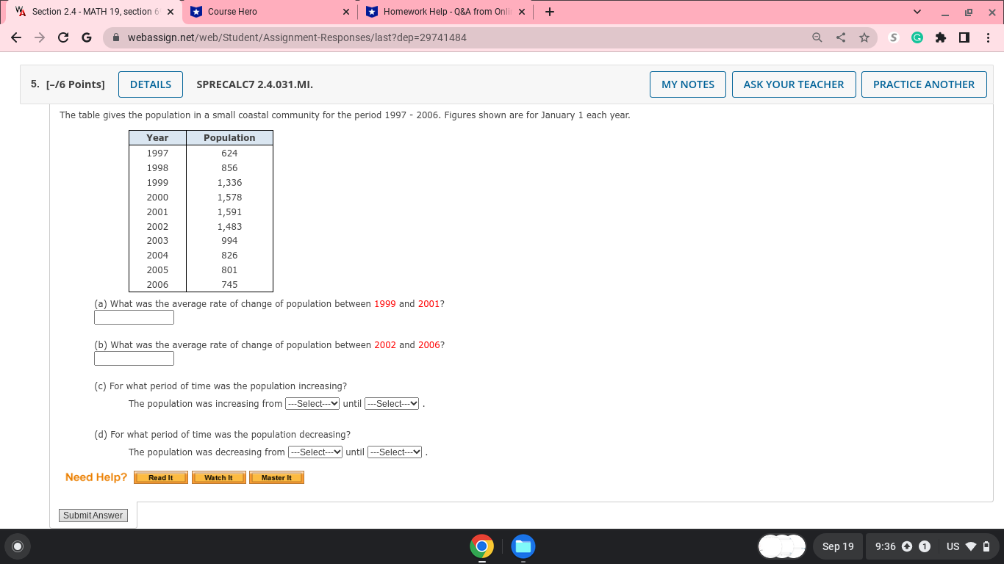1004x564 pixels.
Task: Open the ChromeOS launcher
Action: (x=18, y=546)
